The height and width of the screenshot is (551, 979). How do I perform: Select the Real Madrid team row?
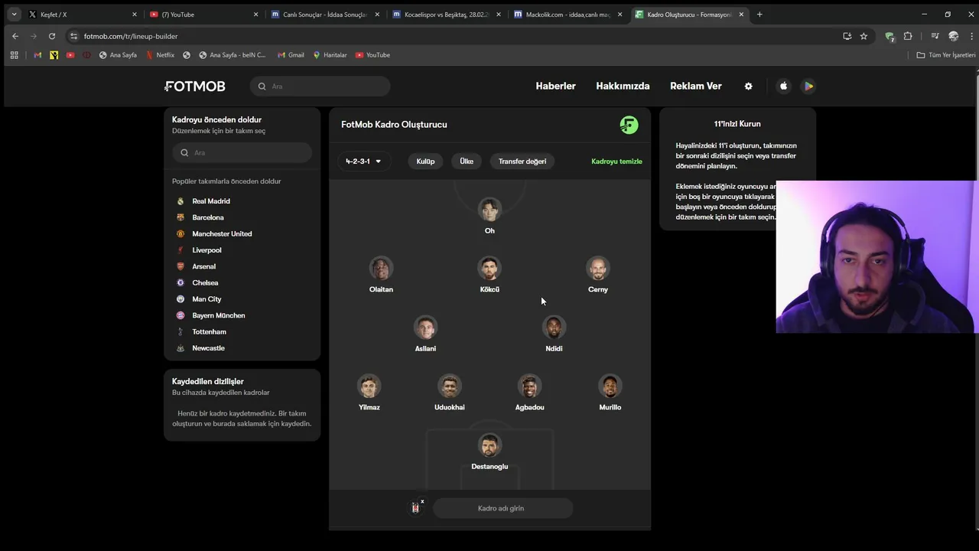[242, 201]
